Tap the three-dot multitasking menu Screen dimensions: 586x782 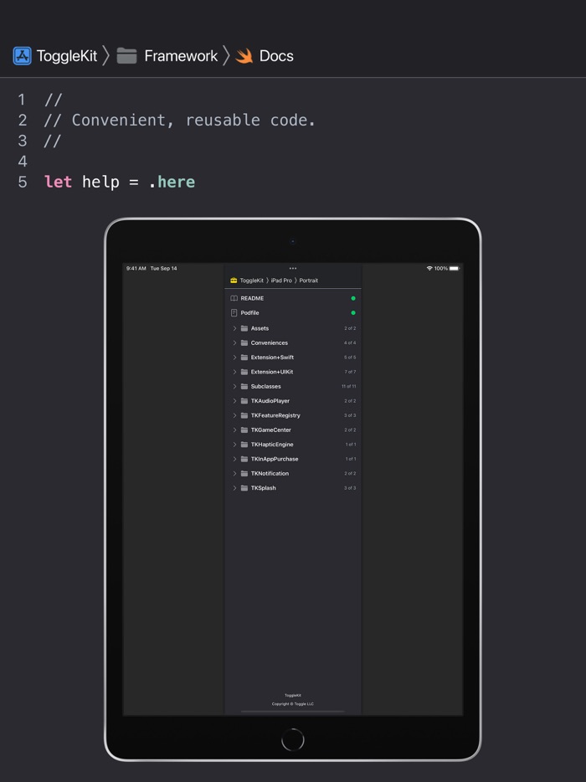(x=293, y=269)
